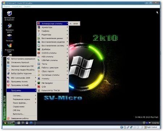Click the optical disc icon in VirtualBox status bar
The image size is (163, 131).
pyautogui.click(x=125, y=127)
